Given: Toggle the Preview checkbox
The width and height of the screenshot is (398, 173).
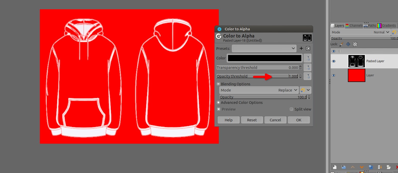Looking at the screenshot, I should [x=219, y=109].
